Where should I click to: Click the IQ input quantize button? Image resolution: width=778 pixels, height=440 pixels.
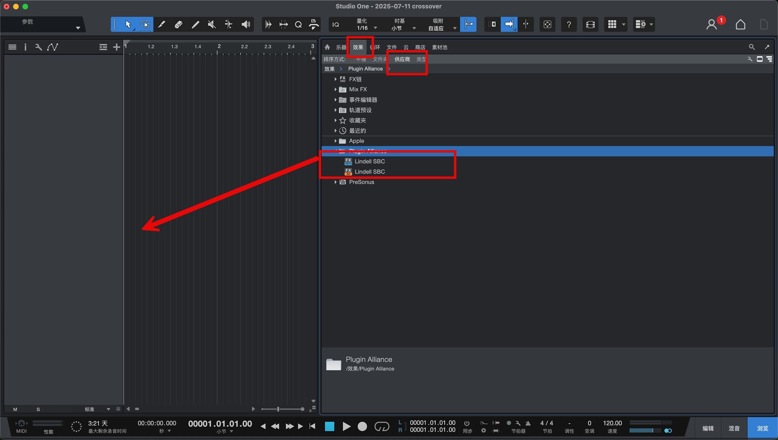pyautogui.click(x=336, y=25)
